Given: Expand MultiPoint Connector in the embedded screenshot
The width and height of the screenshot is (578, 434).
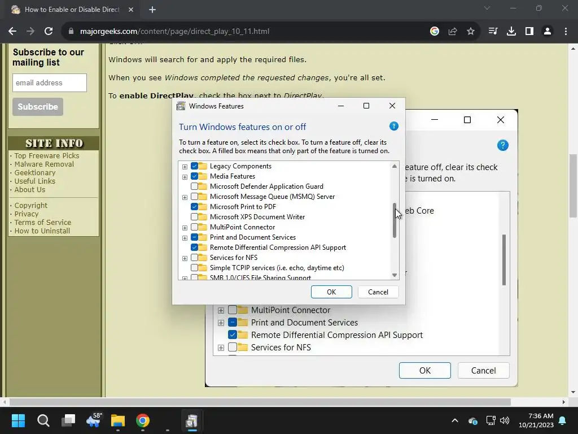Looking at the screenshot, I should [x=221, y=310].
